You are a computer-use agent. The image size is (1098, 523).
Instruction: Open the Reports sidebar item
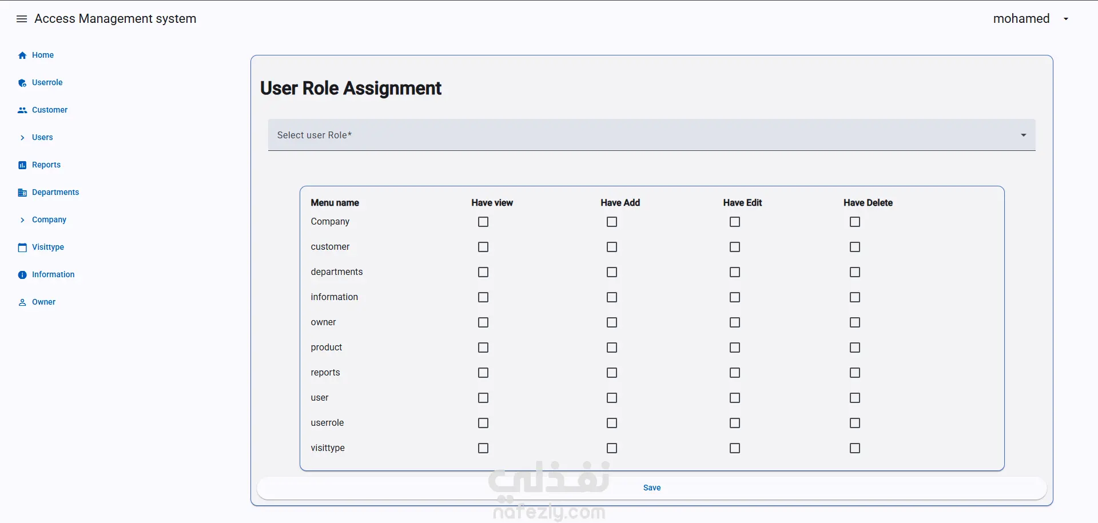pos(46,165)
